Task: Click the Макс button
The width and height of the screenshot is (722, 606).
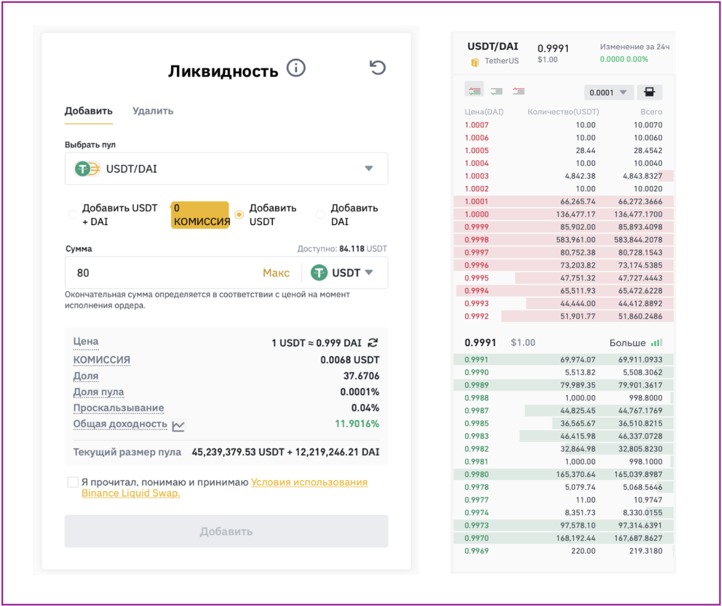Action: [x=276, y=273]
